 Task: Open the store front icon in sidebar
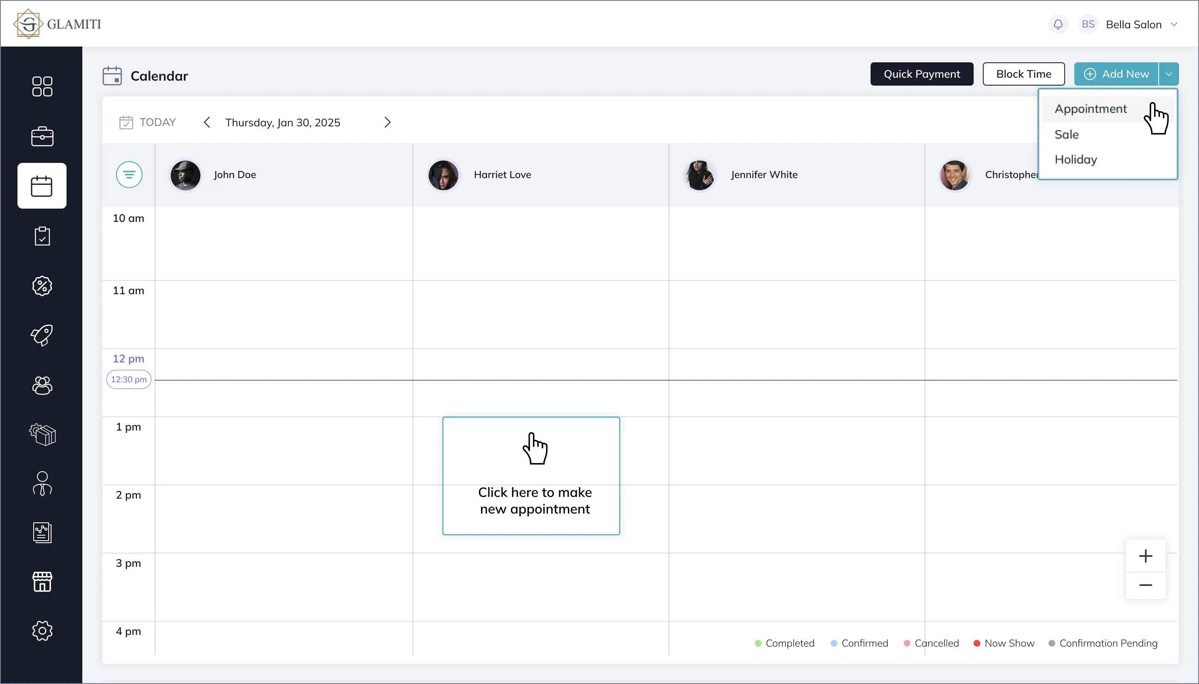coord(42,582)
